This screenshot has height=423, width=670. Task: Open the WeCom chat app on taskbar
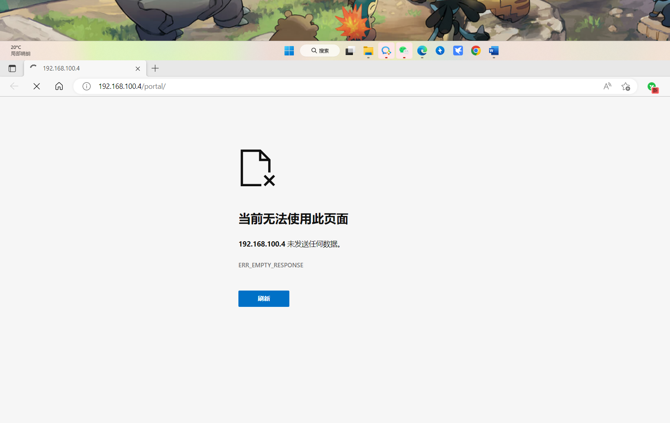point(386,51)
